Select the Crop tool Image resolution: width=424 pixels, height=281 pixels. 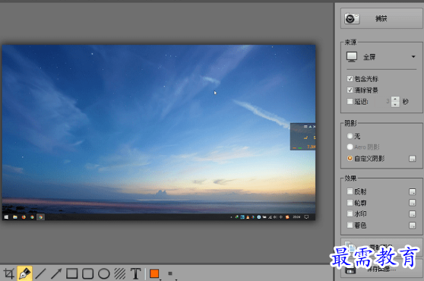pyautogui.click(x=8, y=273)
